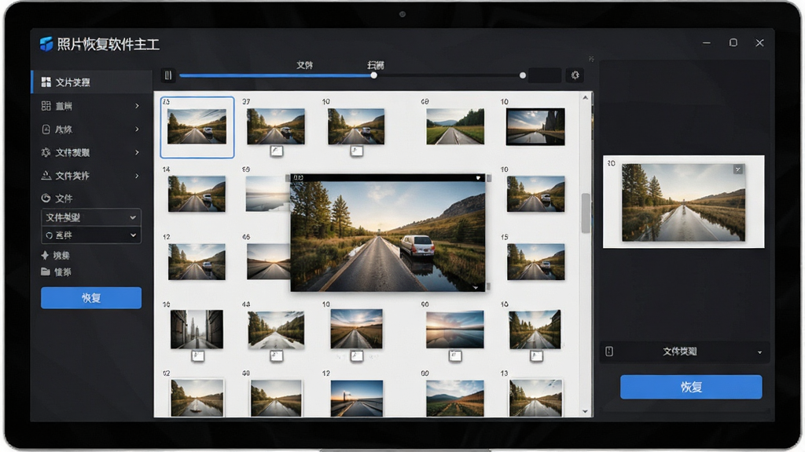Click the icon beside 文件类作 in sidebar
The height and width of the screenshot is (452, 805).
tap(46, 175)
